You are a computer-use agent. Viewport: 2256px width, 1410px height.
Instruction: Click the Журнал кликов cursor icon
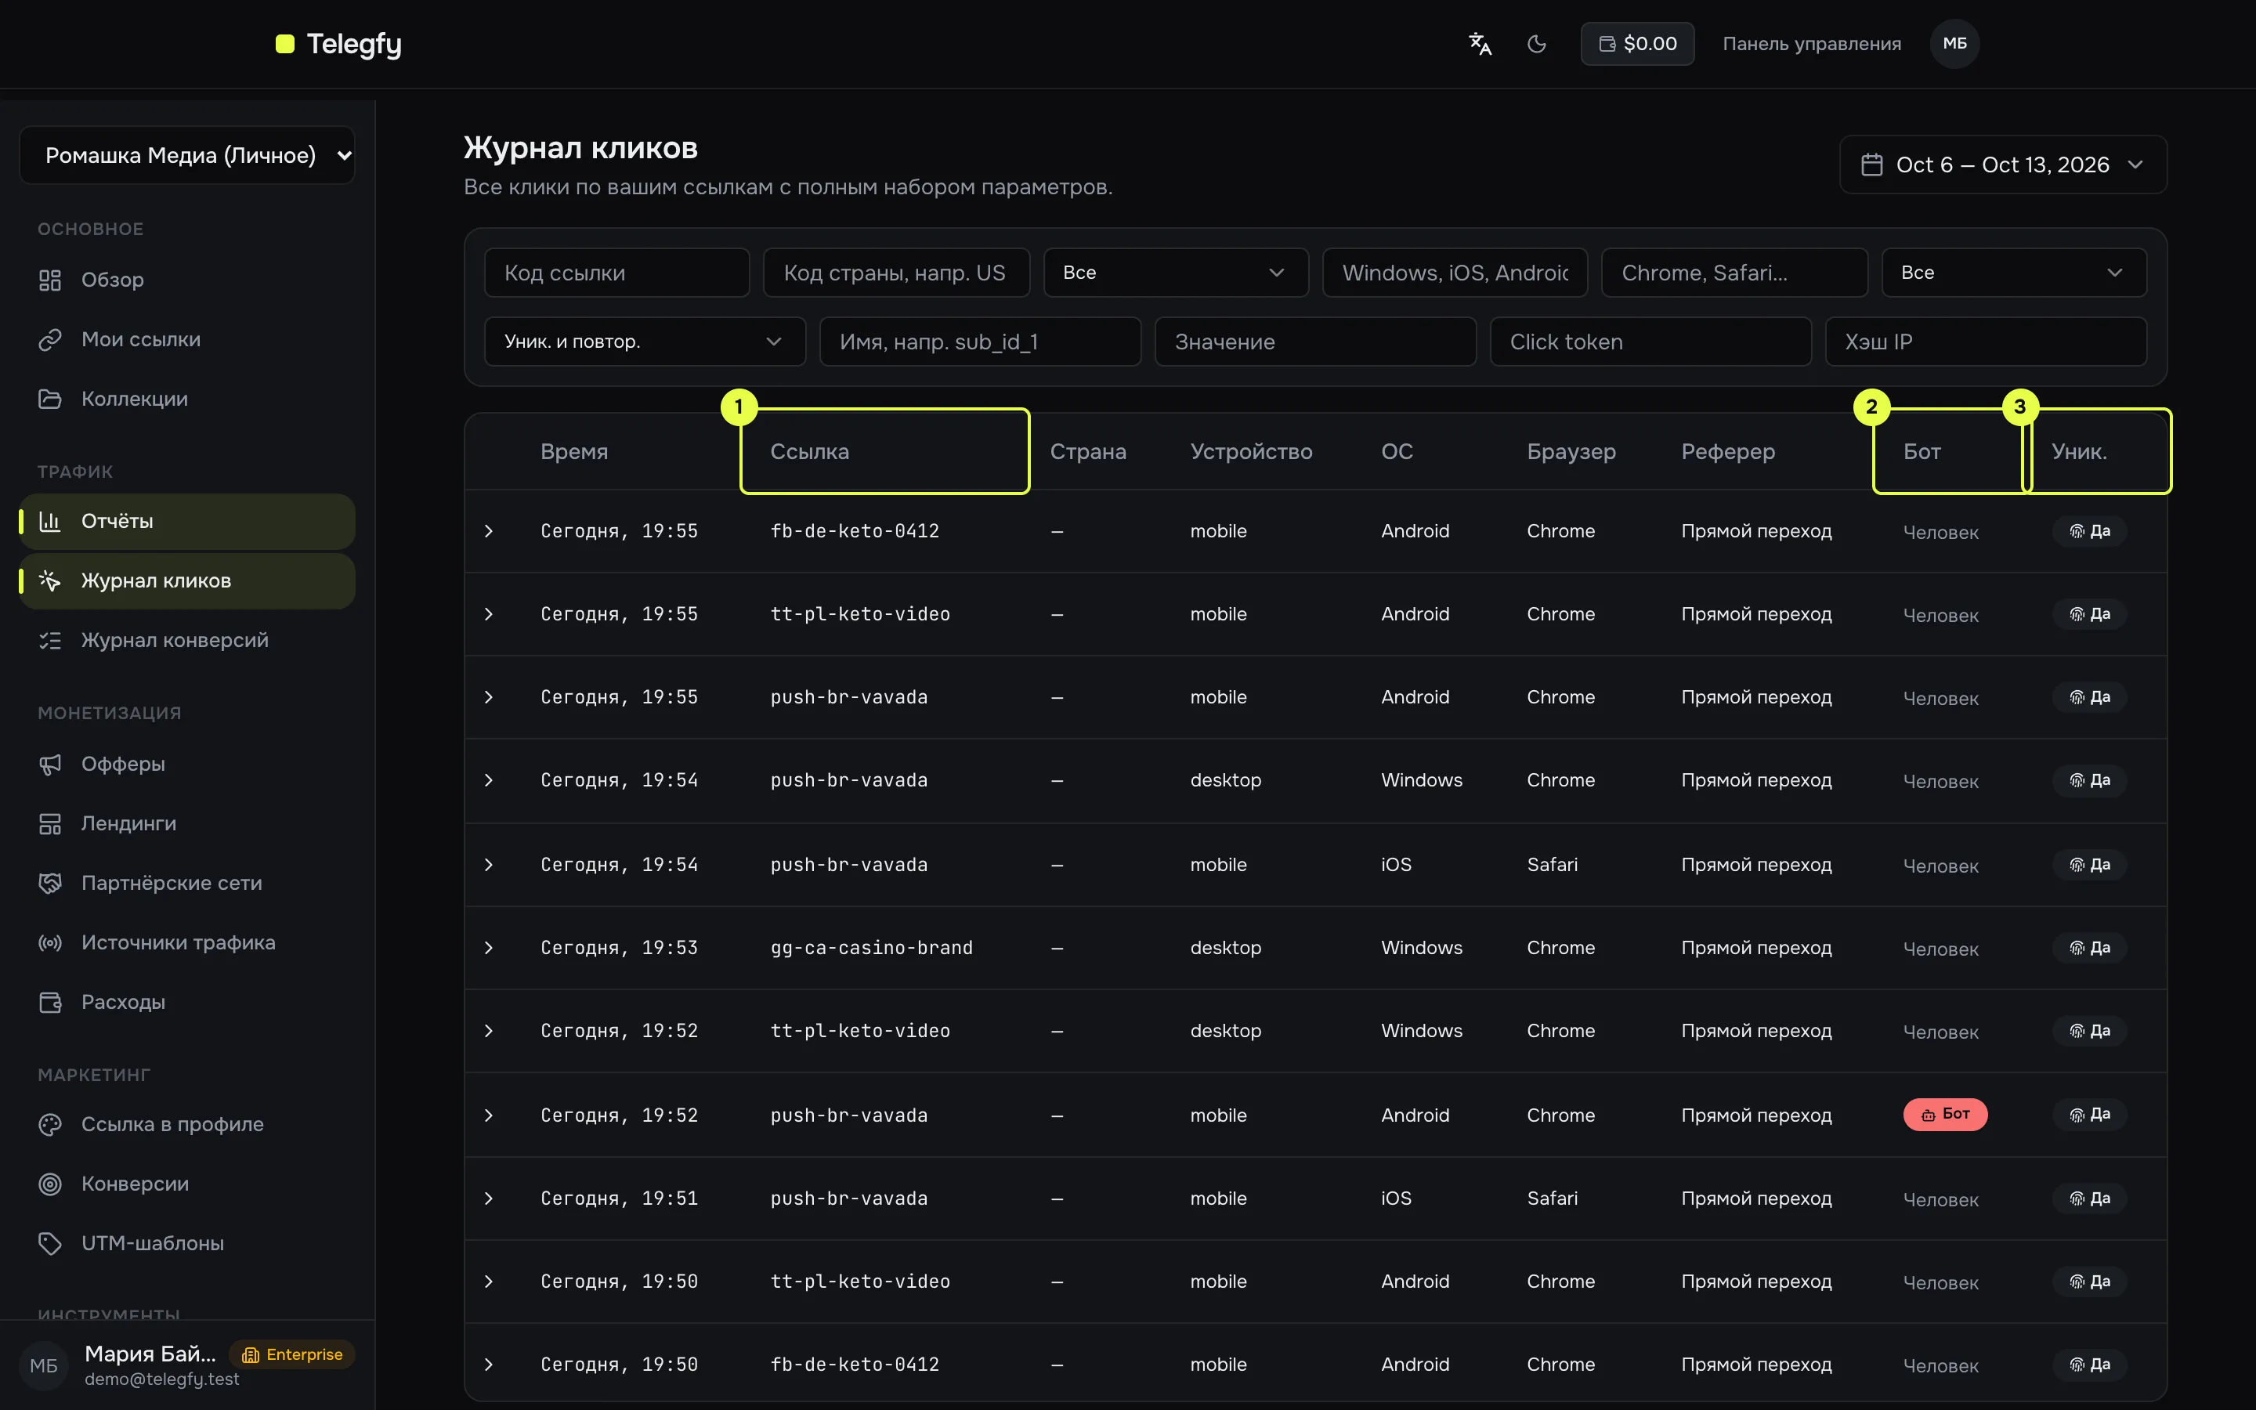(50, 581)
